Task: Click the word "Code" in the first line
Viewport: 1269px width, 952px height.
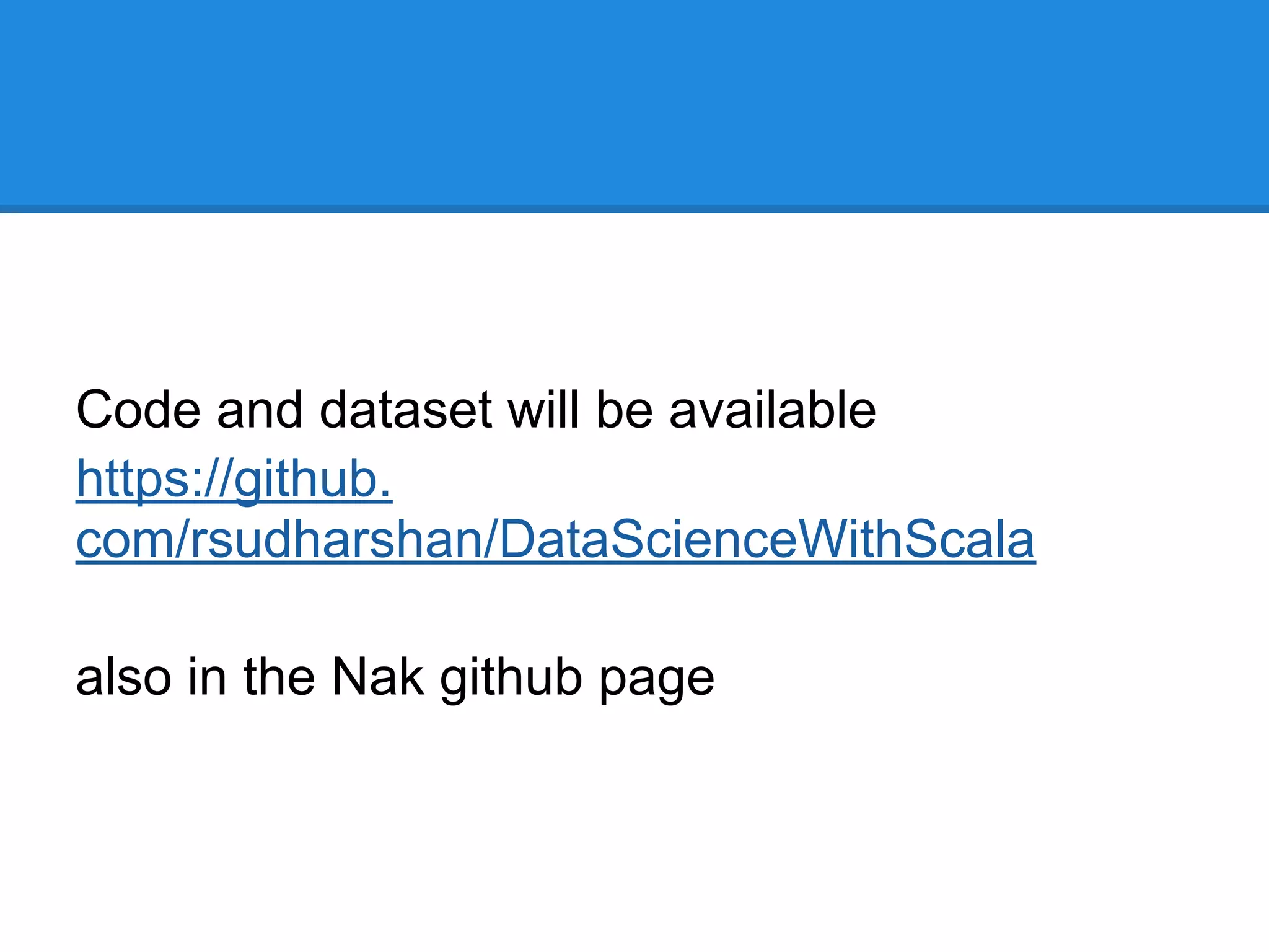Action: pos(138,410)
